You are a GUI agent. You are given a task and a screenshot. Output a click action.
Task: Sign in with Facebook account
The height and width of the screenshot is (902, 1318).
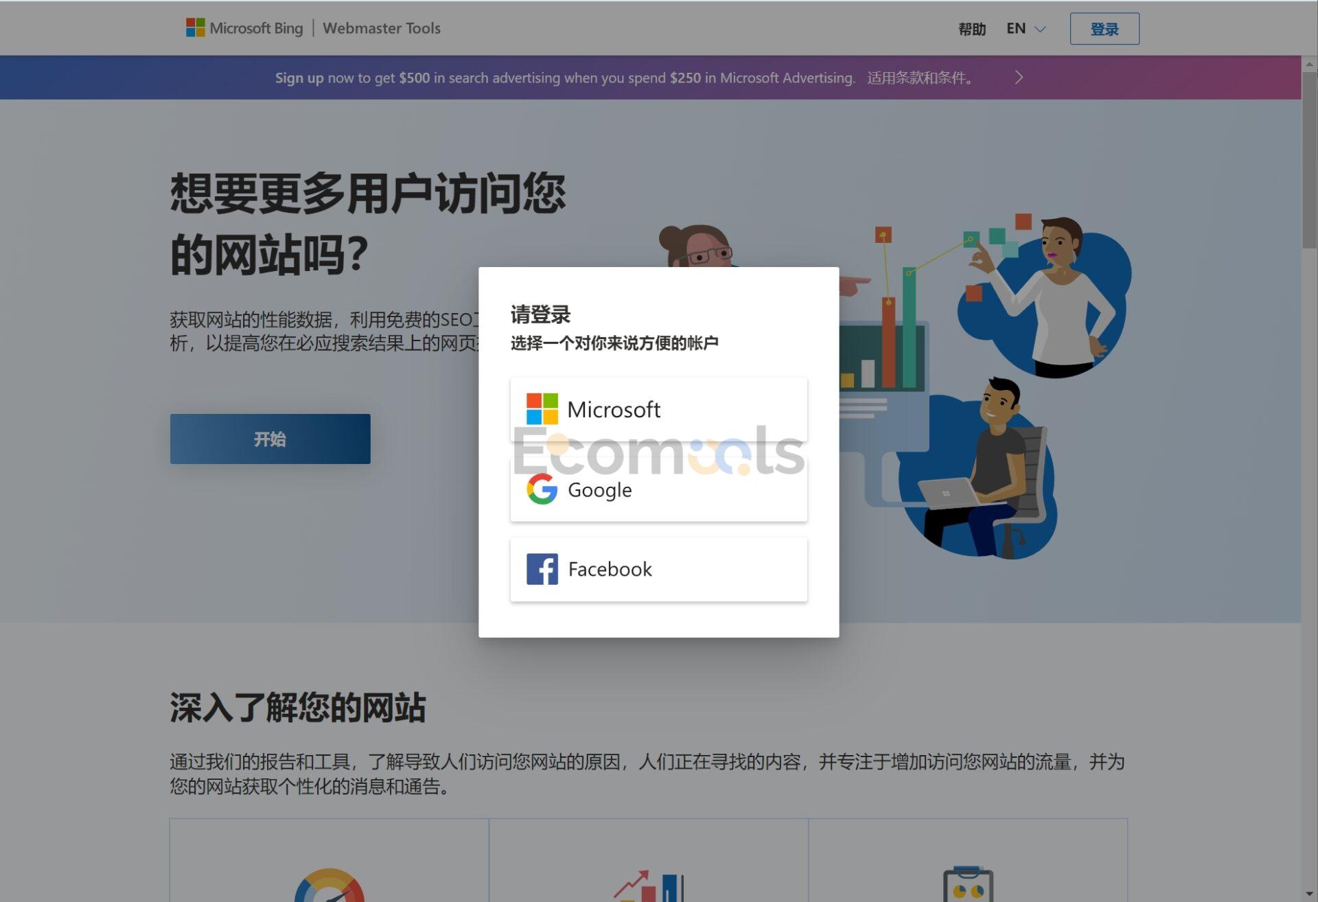coord(659,569)
